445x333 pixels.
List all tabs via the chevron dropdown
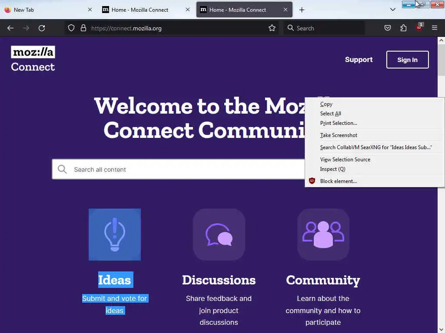393,10
